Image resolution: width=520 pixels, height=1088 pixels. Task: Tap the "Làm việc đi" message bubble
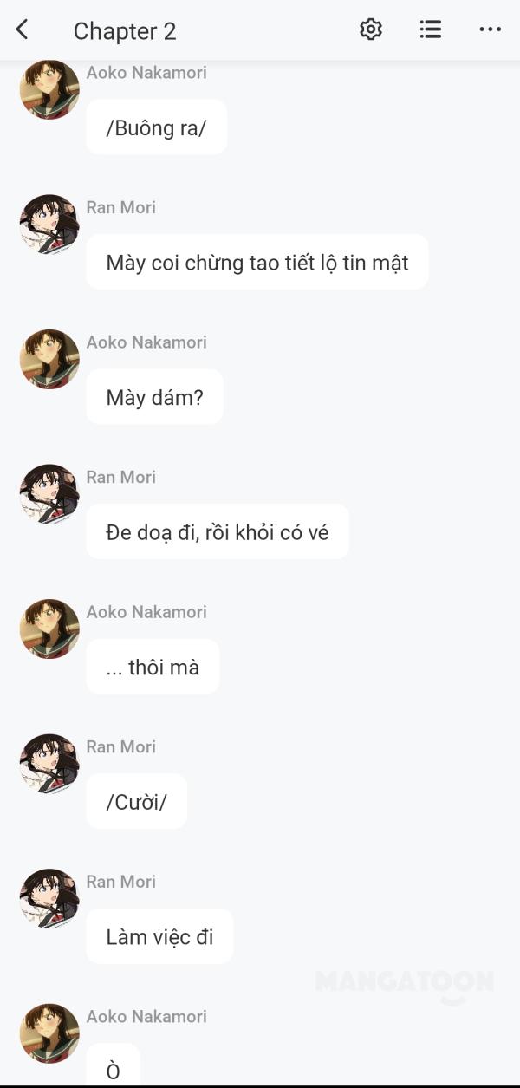point(159,936)
